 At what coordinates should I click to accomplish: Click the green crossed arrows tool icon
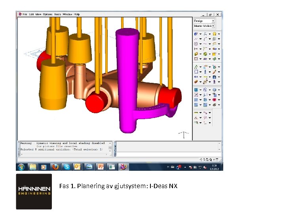[215, 59]
